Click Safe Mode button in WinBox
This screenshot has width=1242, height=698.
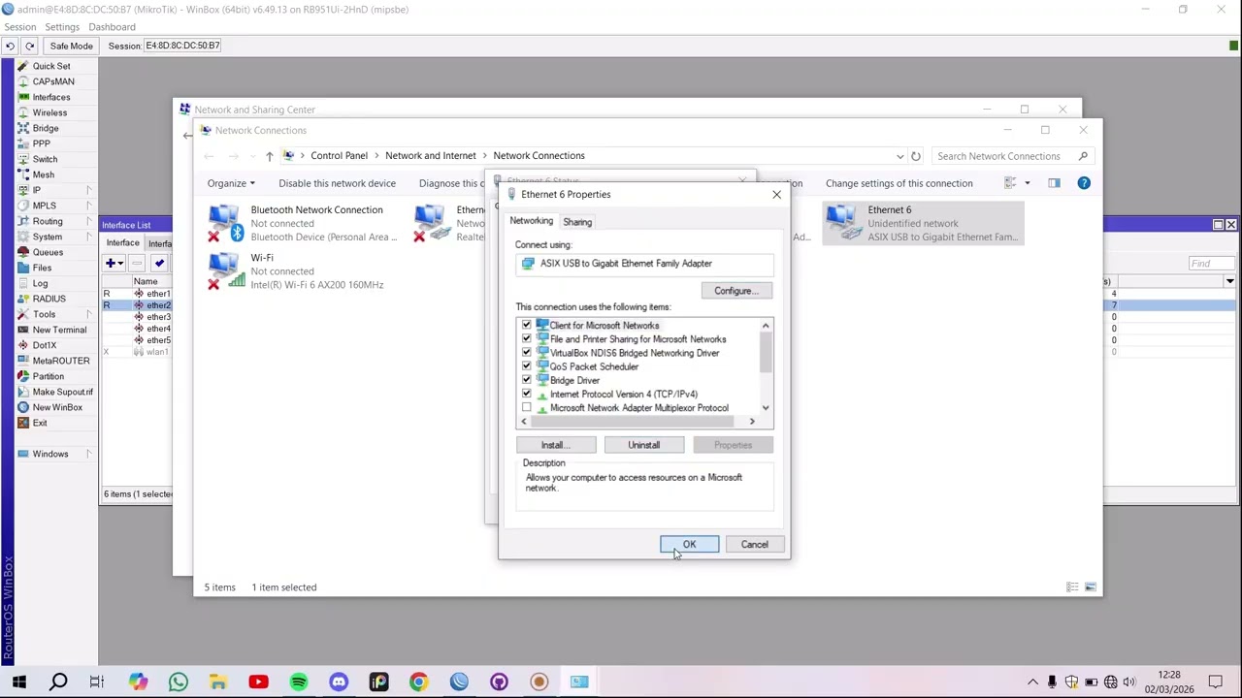[71, 46]
